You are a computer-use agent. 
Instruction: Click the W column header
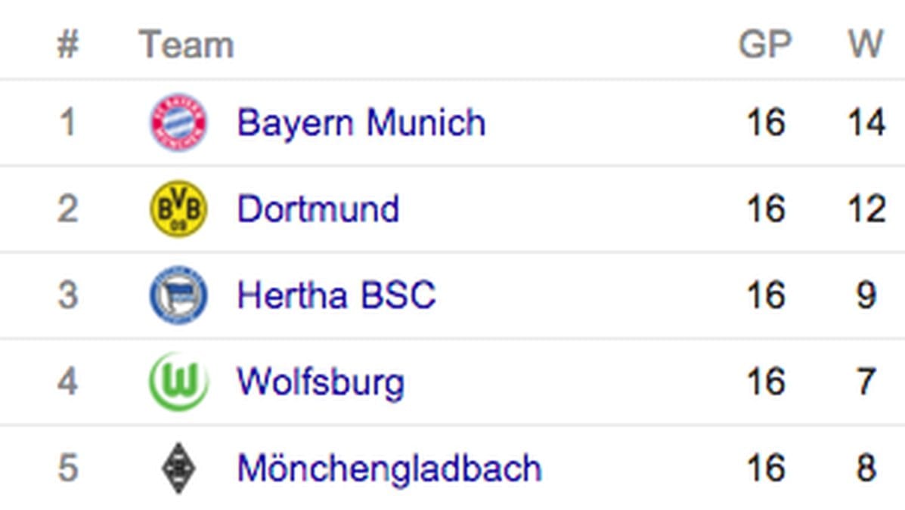[866, 44]
